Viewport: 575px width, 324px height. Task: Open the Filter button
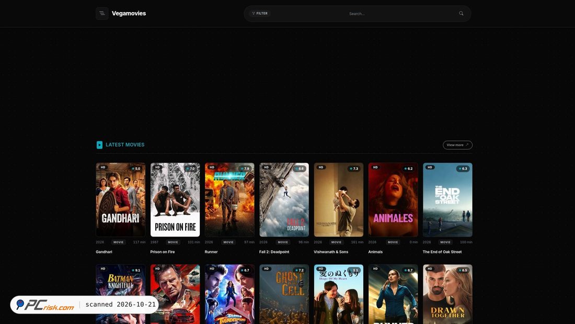pos(260,14)
